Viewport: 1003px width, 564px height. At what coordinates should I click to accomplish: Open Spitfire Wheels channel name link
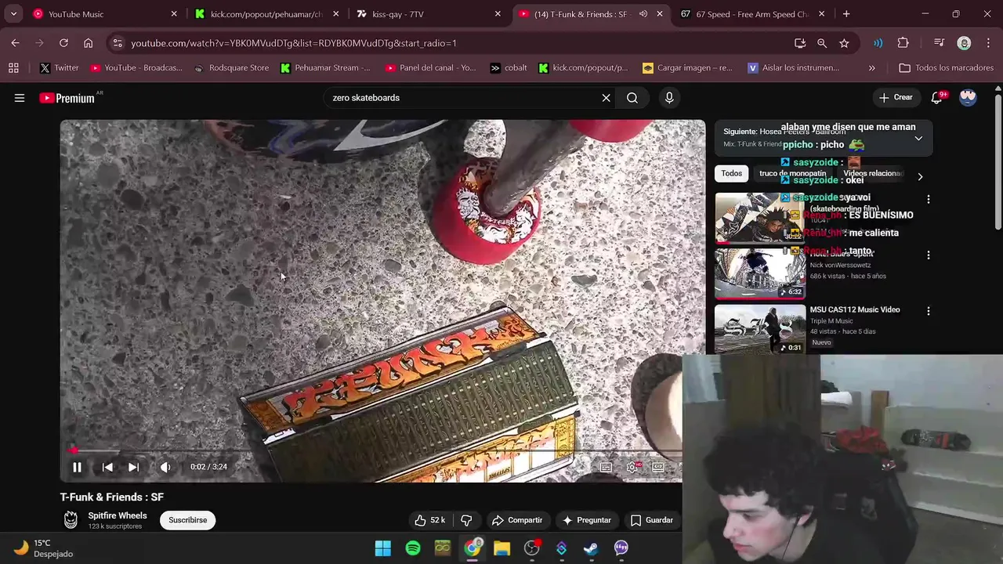pos(118,515)
